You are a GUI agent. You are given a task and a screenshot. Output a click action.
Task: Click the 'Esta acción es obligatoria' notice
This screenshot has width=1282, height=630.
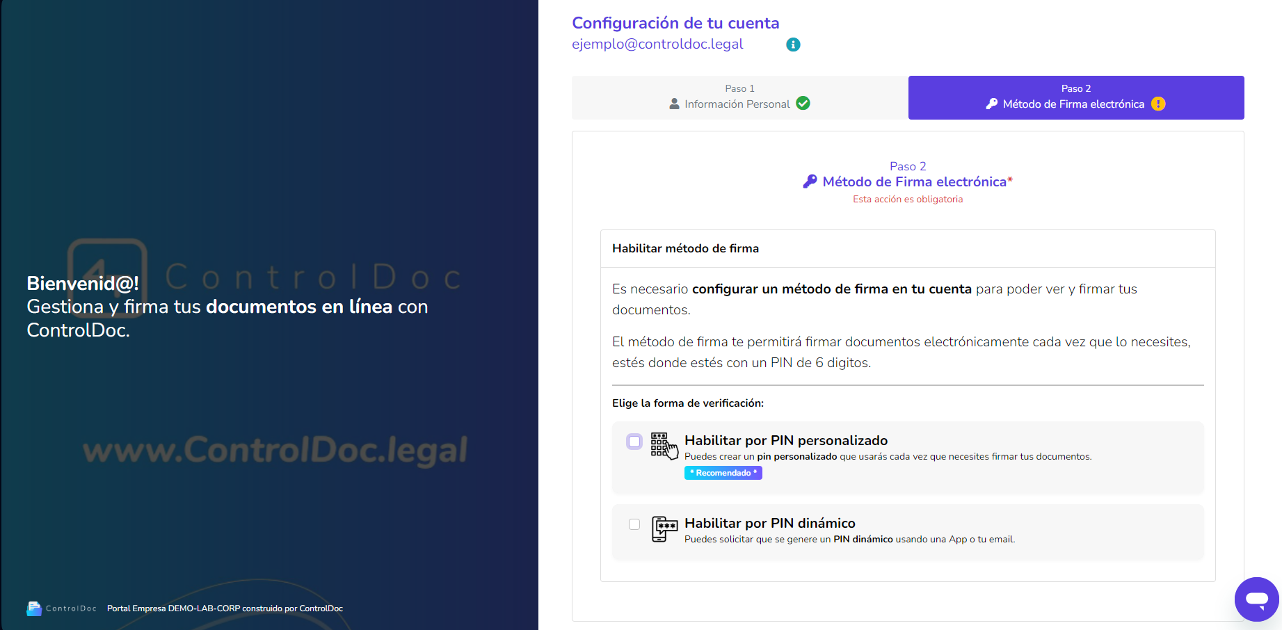[x=908, y=199]
